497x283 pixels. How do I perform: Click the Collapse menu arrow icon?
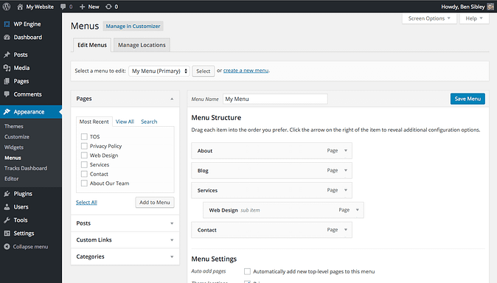click(x=7, y=247)
